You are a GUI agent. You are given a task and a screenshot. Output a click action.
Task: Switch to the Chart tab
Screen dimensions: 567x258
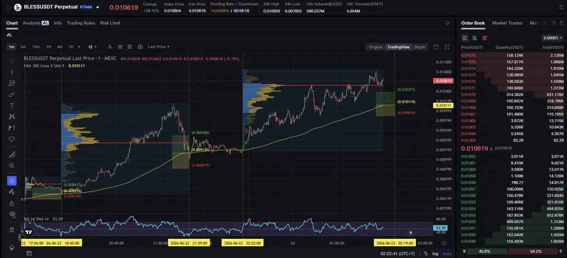(x=12, y=23)
